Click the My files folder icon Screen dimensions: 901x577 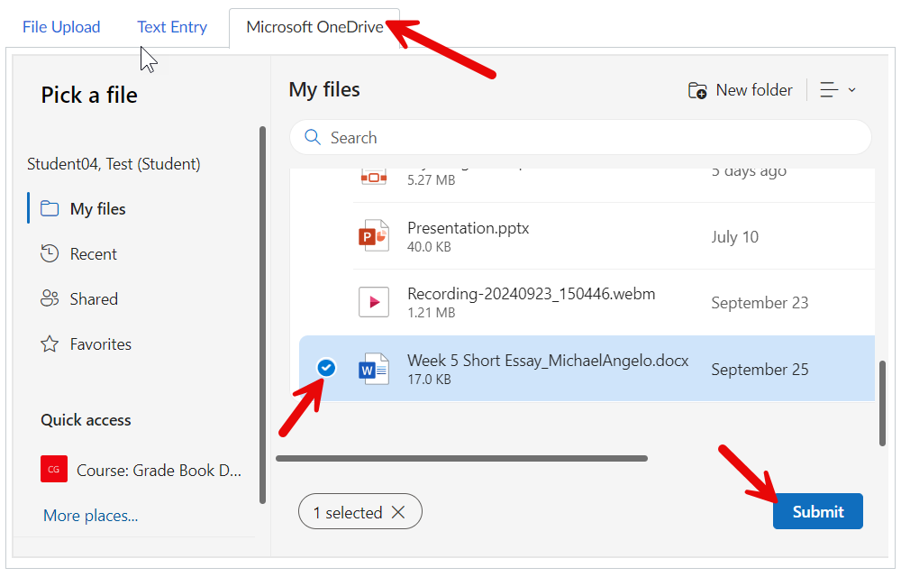click(50, 208)
